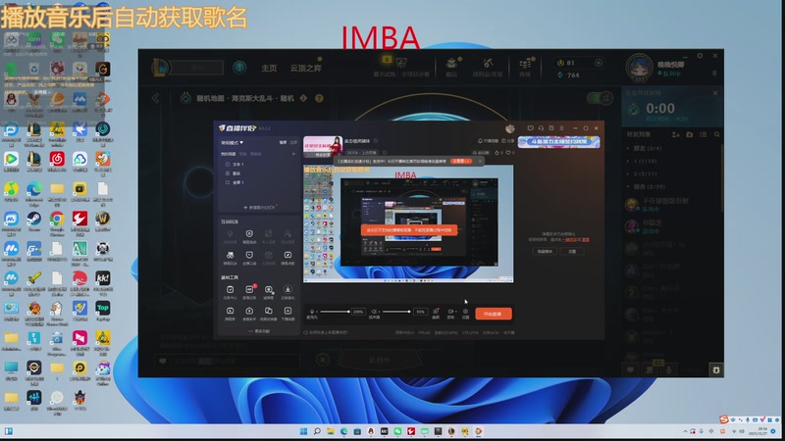Go back with the League lobby double chevron
This screenshot has width=785, height=441.
156,98
